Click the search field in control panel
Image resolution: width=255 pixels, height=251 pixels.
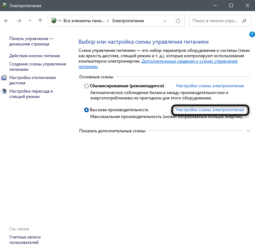pos(220,21)
